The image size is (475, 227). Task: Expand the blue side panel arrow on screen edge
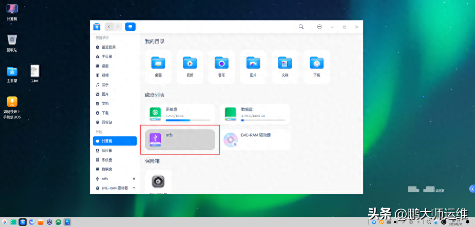click(472, 189)
